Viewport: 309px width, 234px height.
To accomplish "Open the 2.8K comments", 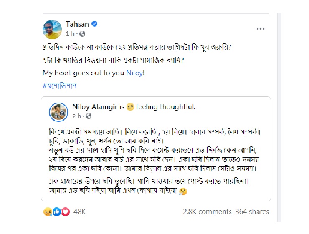I will point(207,212).
